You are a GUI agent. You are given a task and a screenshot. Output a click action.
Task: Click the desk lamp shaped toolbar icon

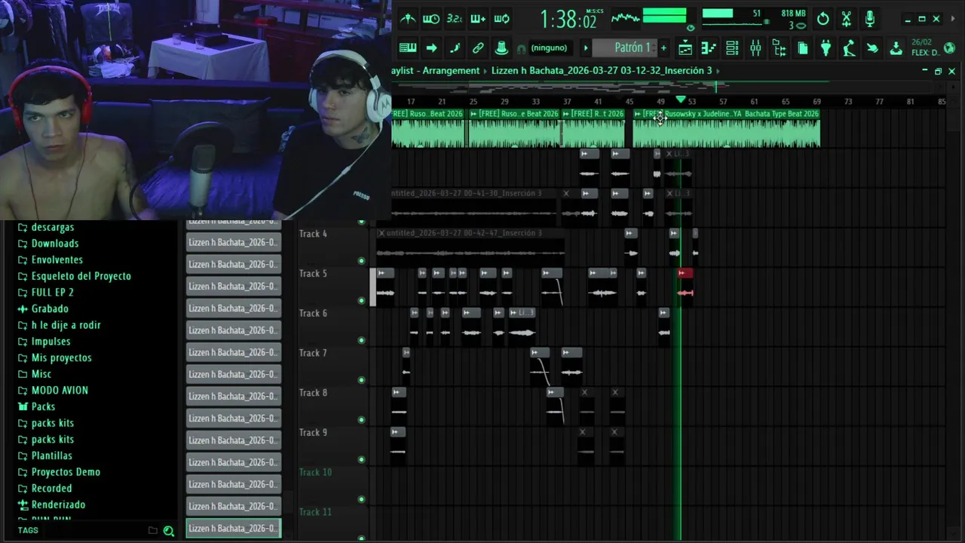tap(849, 48)
